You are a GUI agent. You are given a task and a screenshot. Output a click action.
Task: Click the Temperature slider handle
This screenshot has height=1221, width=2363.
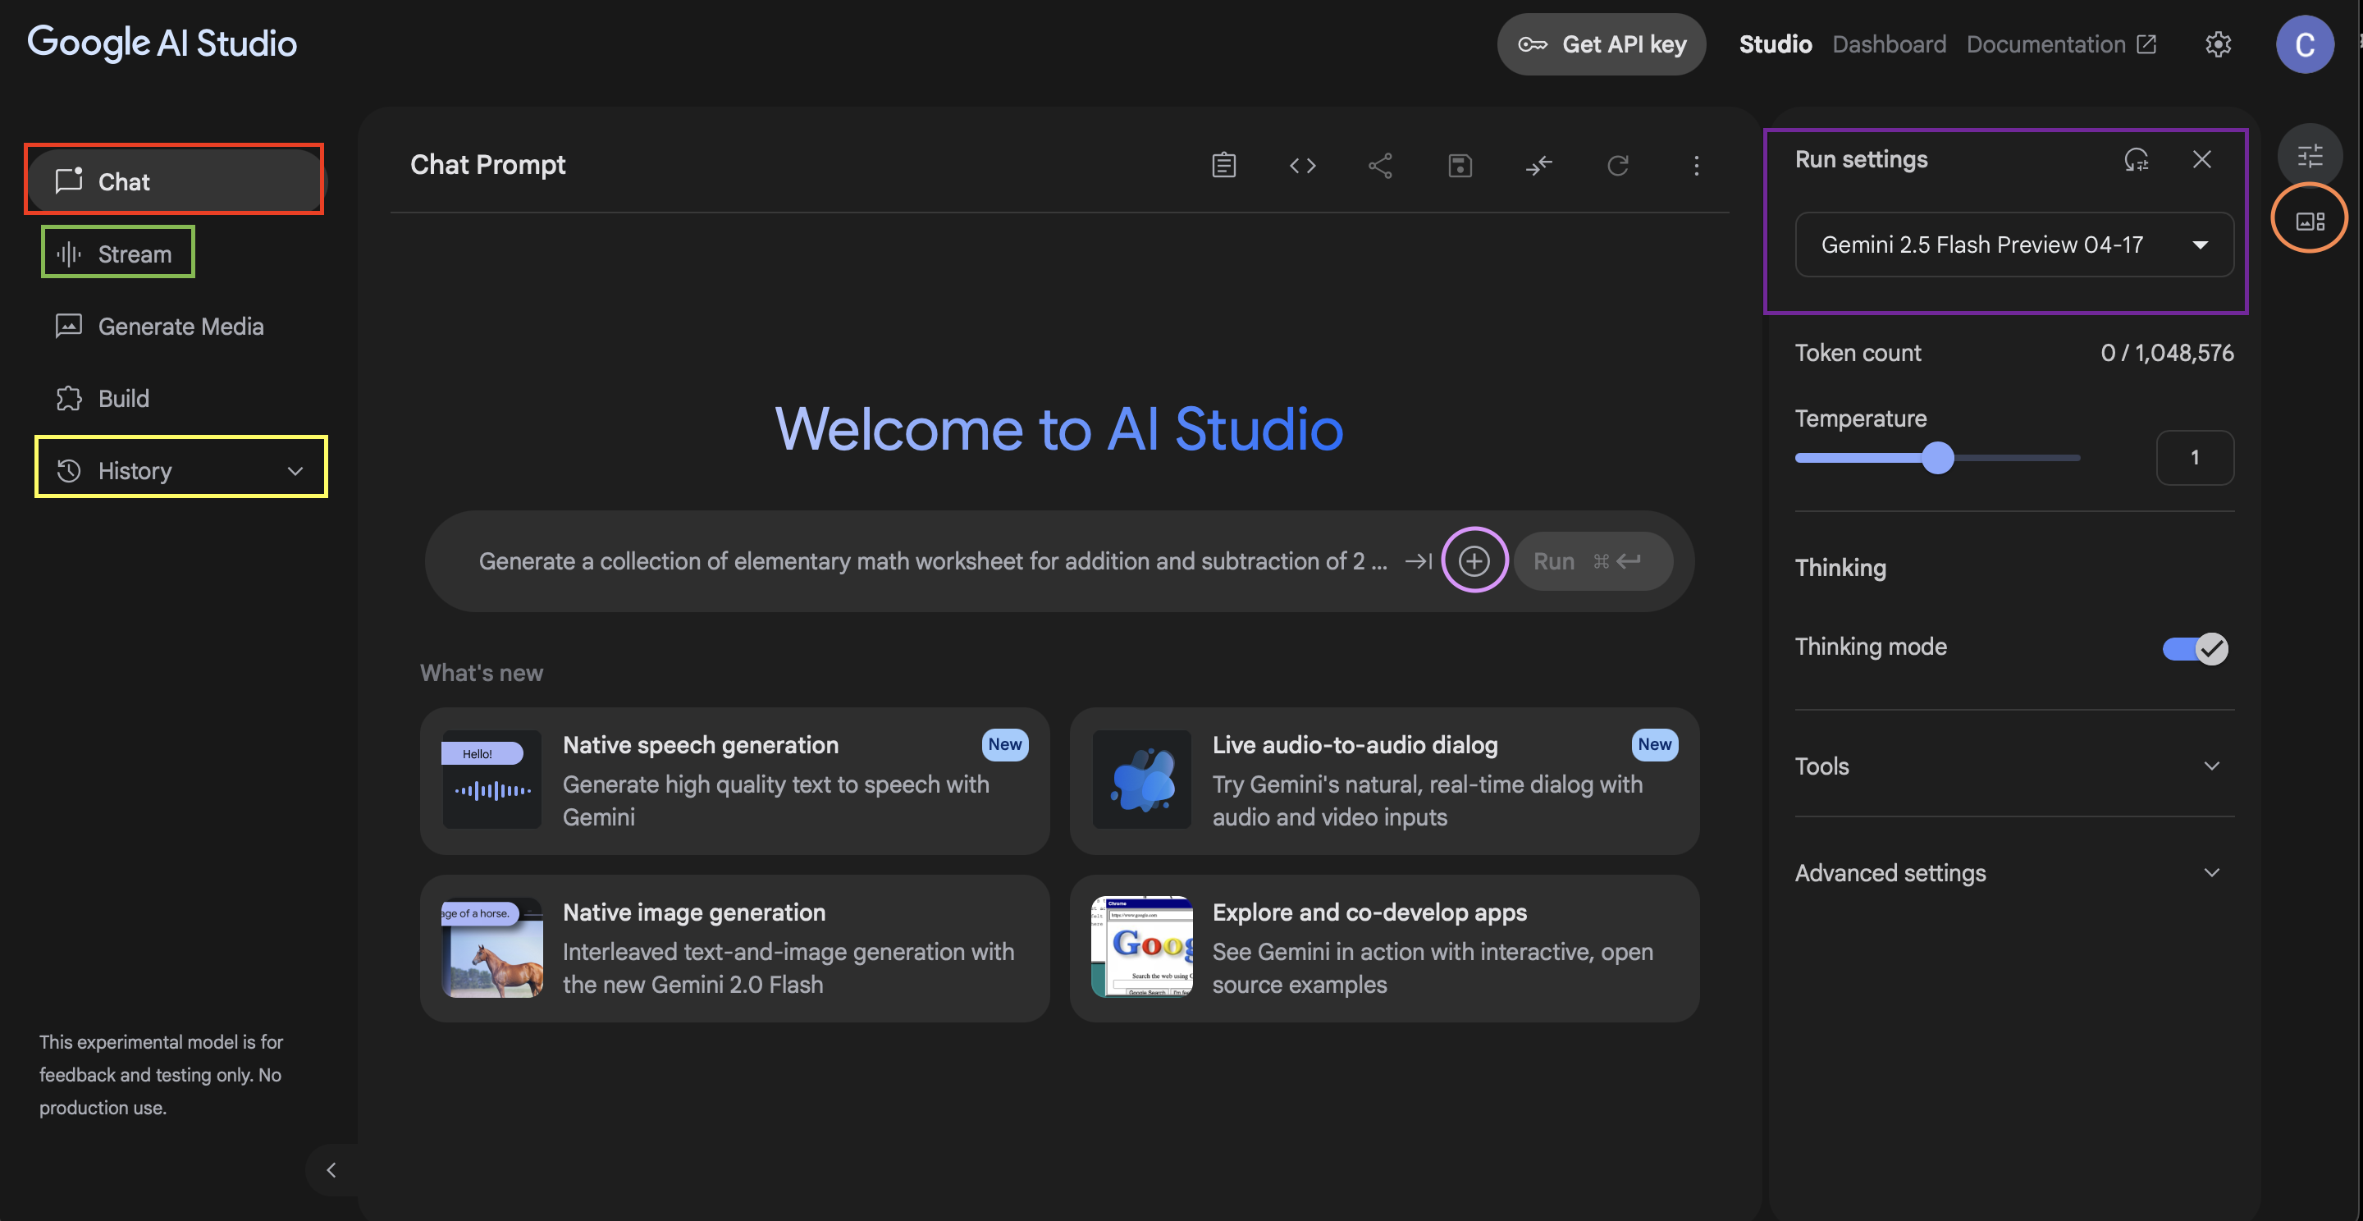pos(1937,458)
